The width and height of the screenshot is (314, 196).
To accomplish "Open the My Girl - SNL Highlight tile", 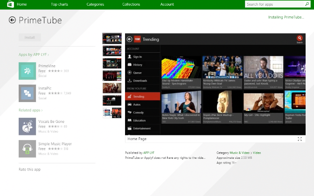I will (x=263, y=107).
